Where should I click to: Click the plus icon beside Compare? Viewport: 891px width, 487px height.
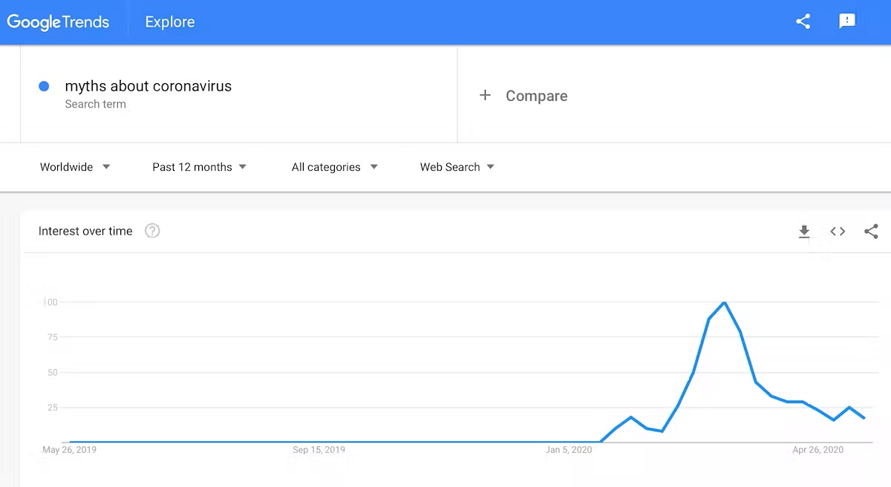[x=485, y=95]
